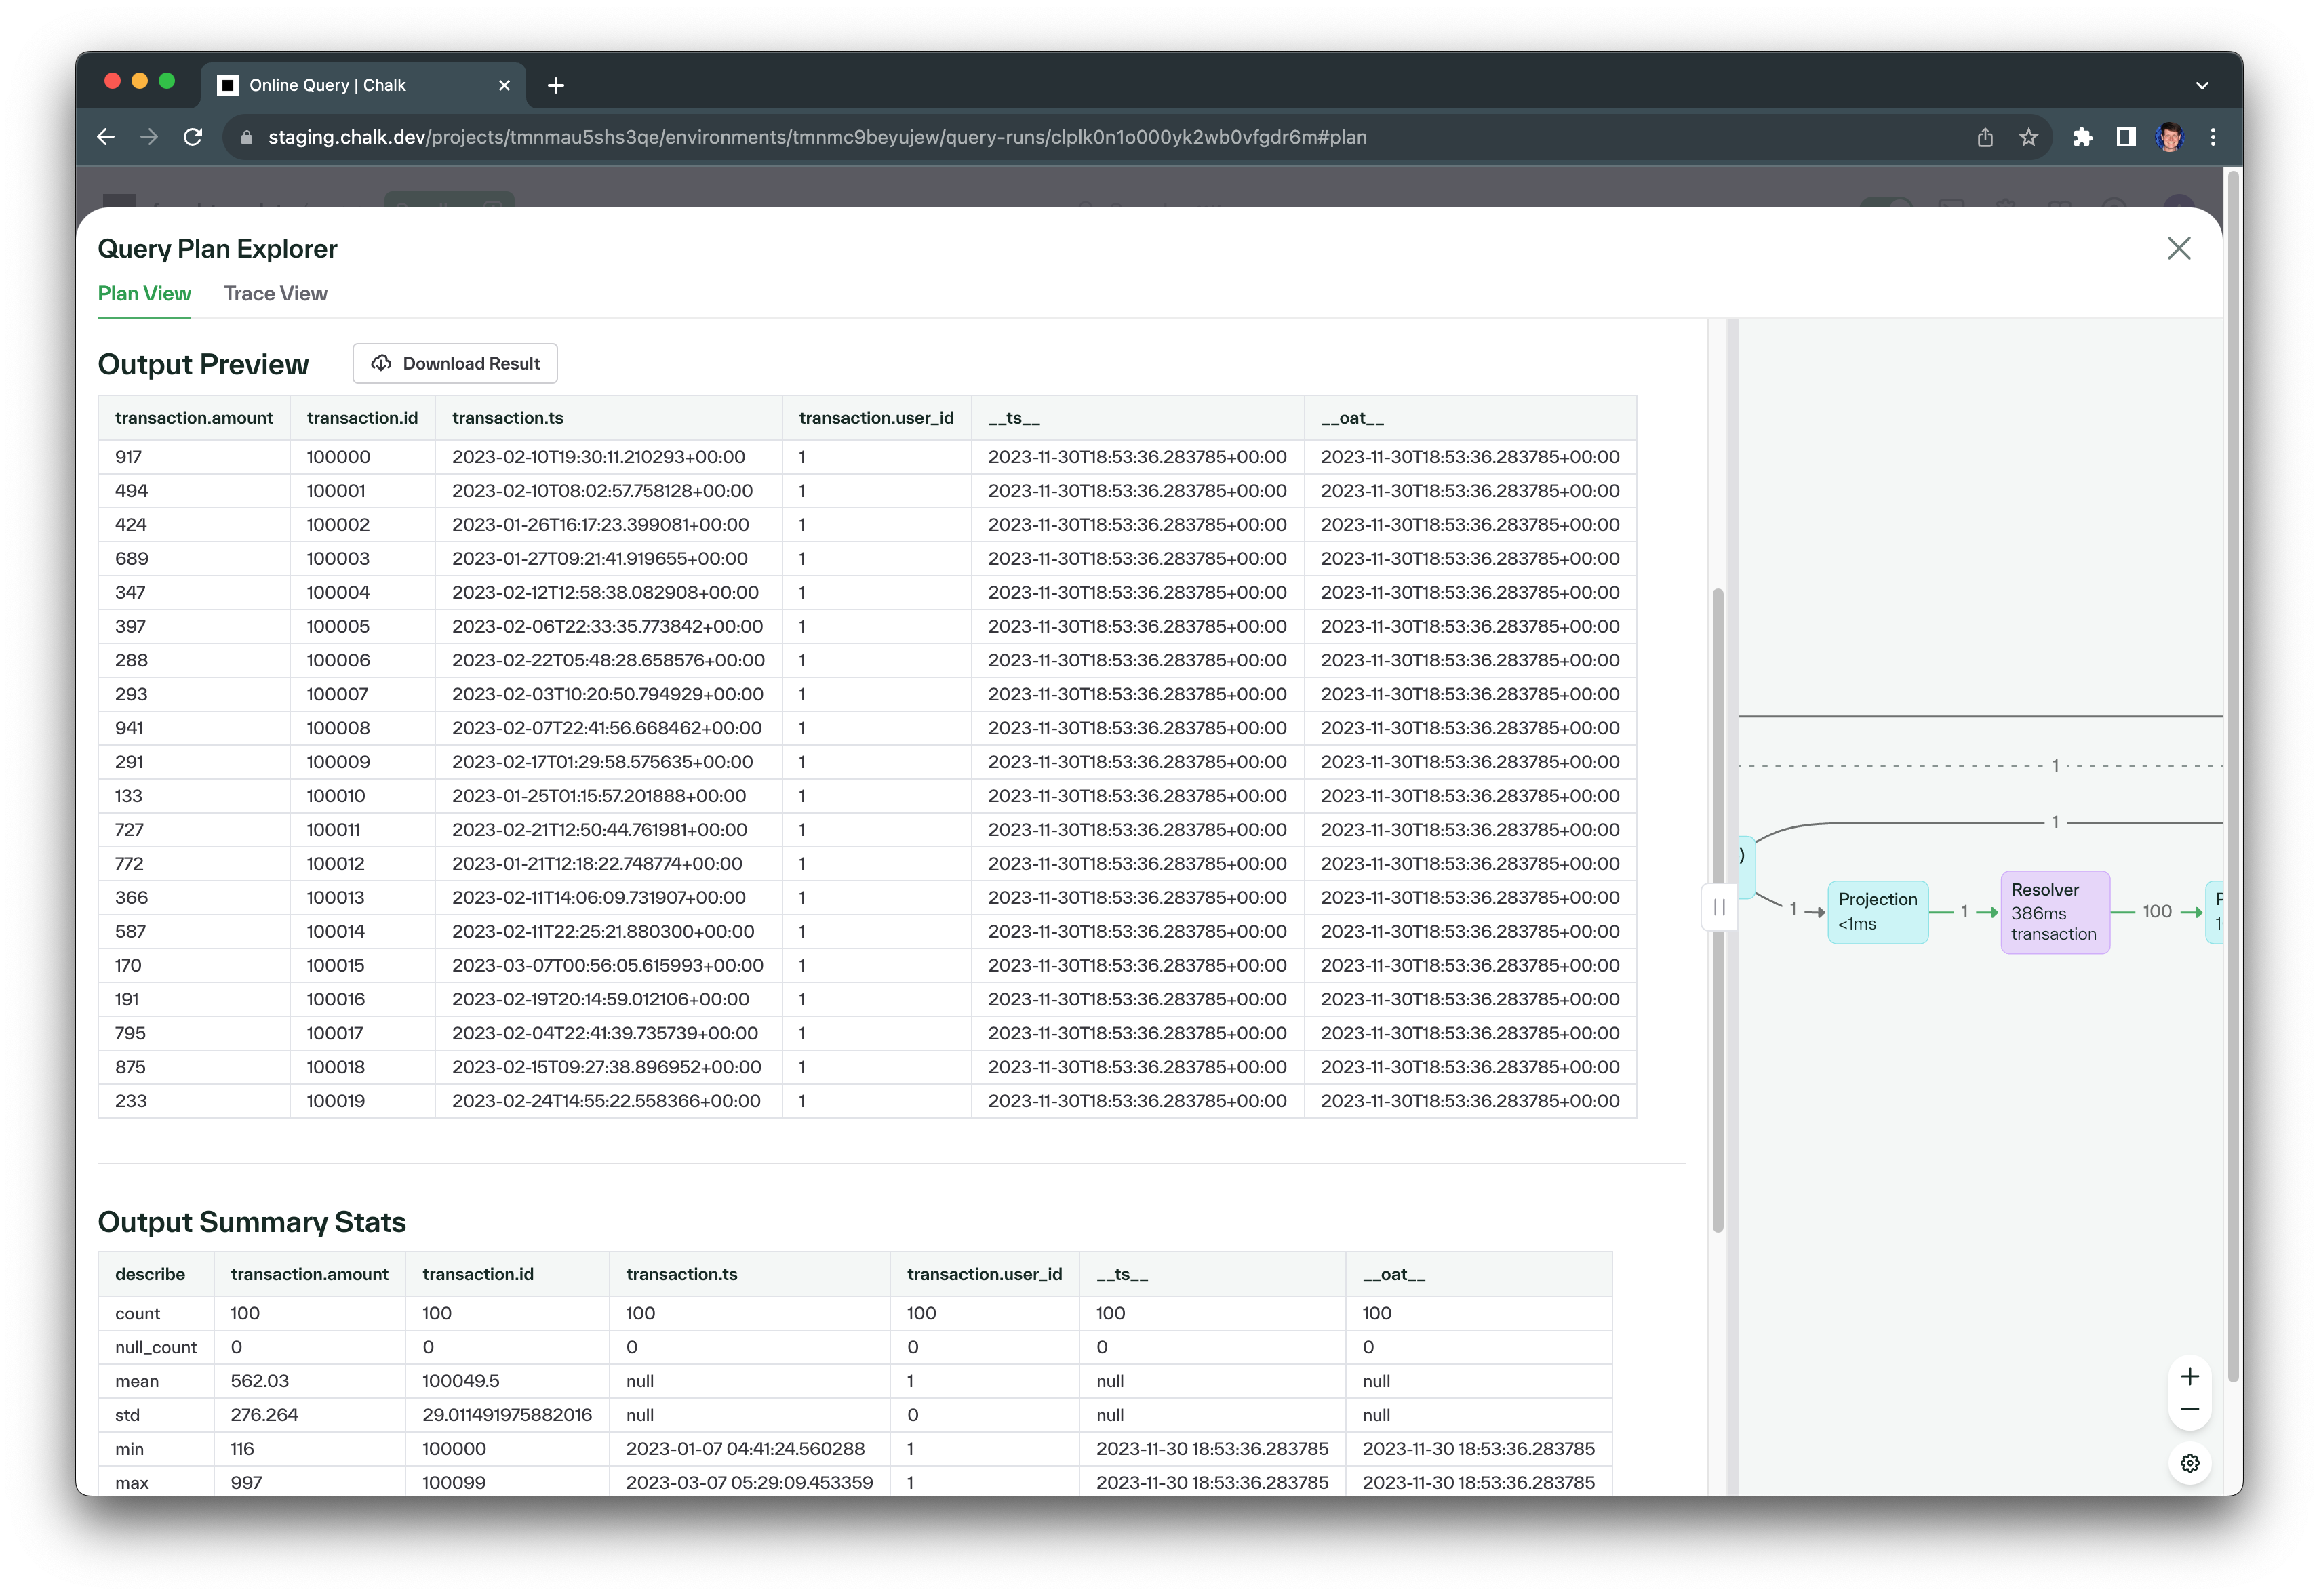The width and height of the screenshot is (2319, 1596).
Task: Zoom in the plan graph with plus
Action: coord(2189,1377)
